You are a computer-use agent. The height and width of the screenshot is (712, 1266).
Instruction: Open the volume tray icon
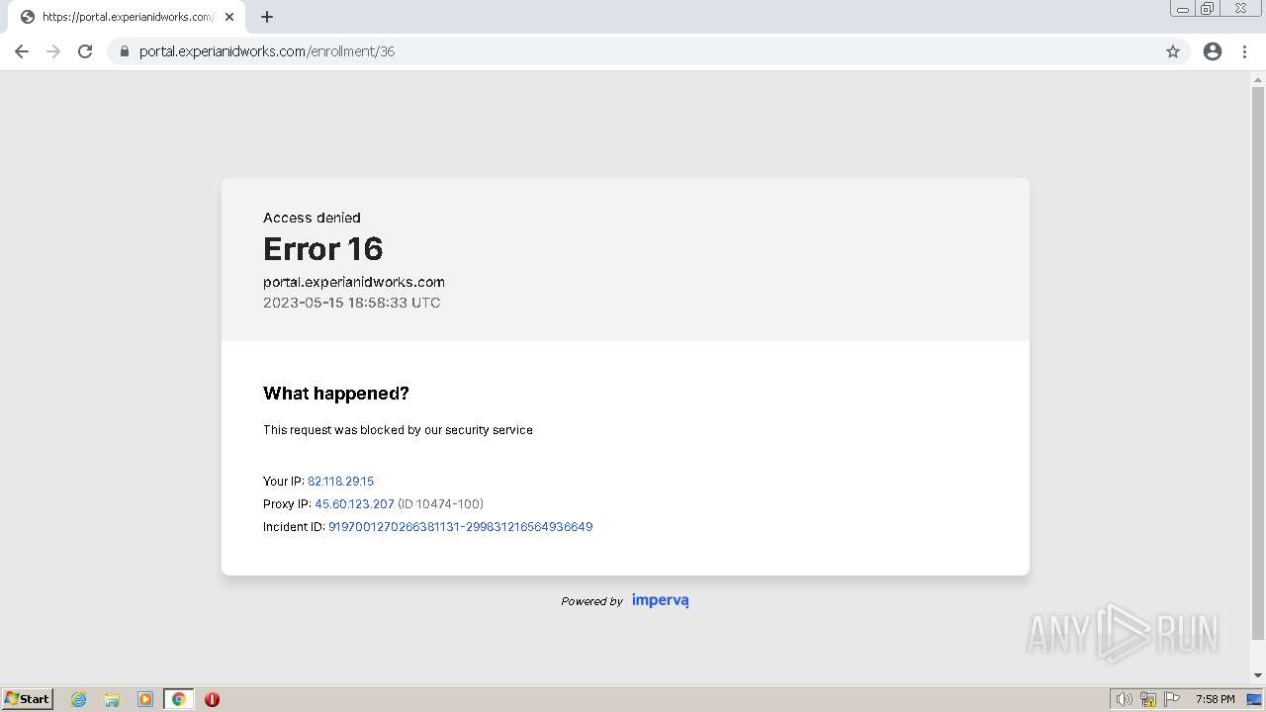(1124, 699)
